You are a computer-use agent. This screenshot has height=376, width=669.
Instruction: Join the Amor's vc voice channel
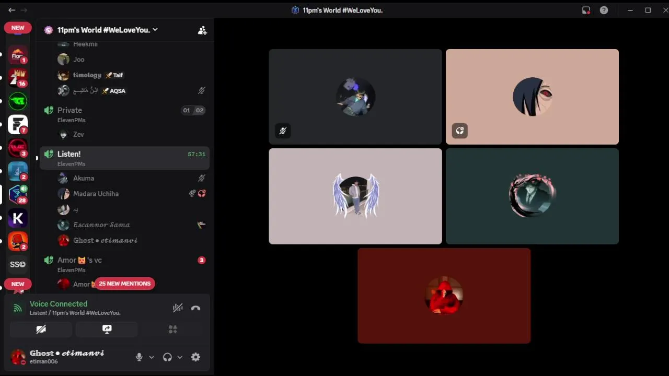[x=124, y=264]
